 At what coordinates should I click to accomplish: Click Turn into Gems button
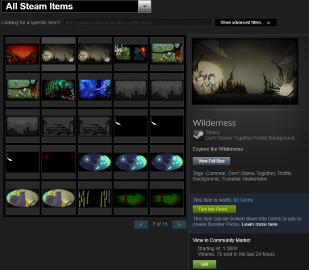(214, 209)
